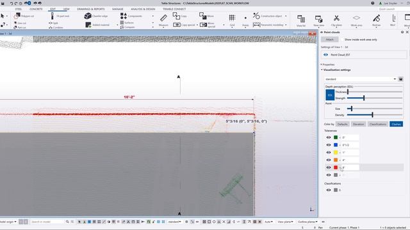Open the Components dropdown arrow
Screen dimensions: 410x230
[x=153, y=16]
